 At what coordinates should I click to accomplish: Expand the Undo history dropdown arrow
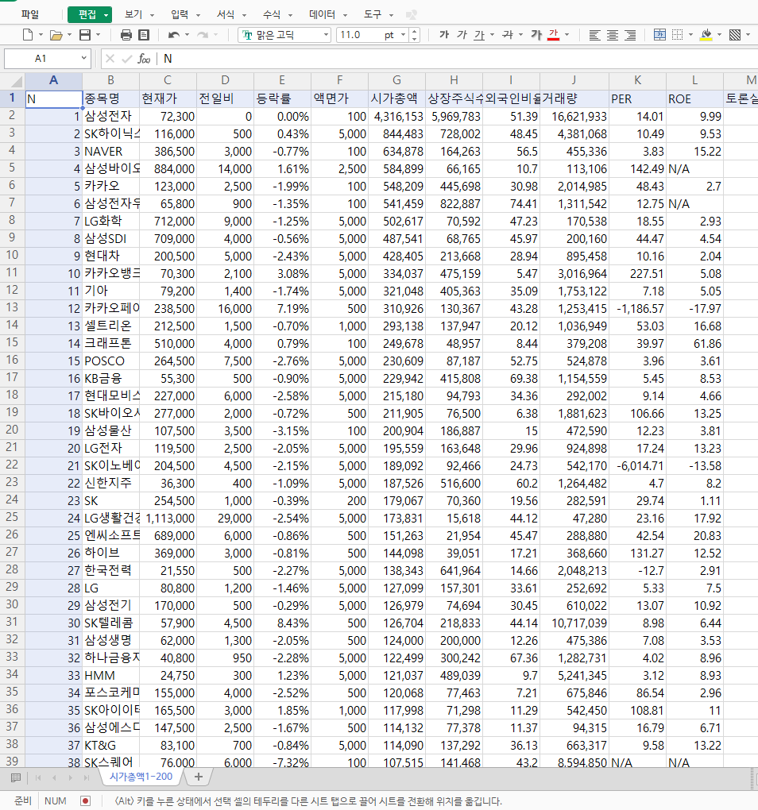187,35
